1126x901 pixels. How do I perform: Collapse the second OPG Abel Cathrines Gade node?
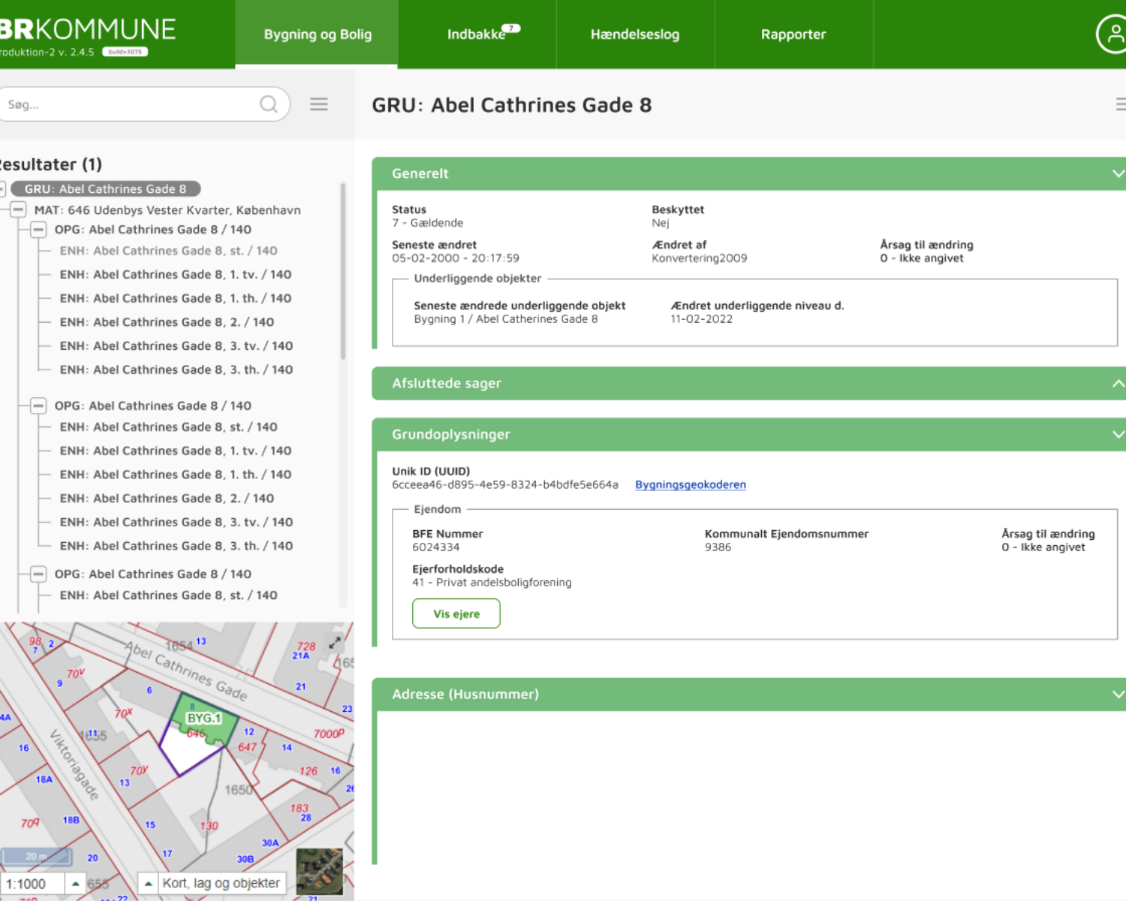click(x=38, y=405)
